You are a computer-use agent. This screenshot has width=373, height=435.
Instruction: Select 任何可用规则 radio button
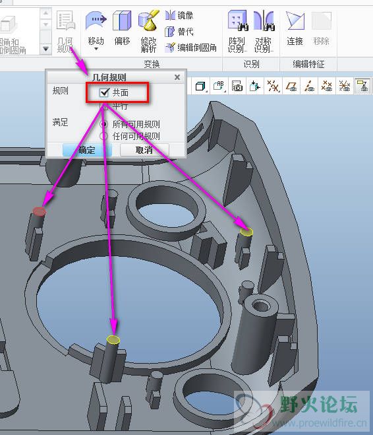pyautogui.click(x=104, y=136)
